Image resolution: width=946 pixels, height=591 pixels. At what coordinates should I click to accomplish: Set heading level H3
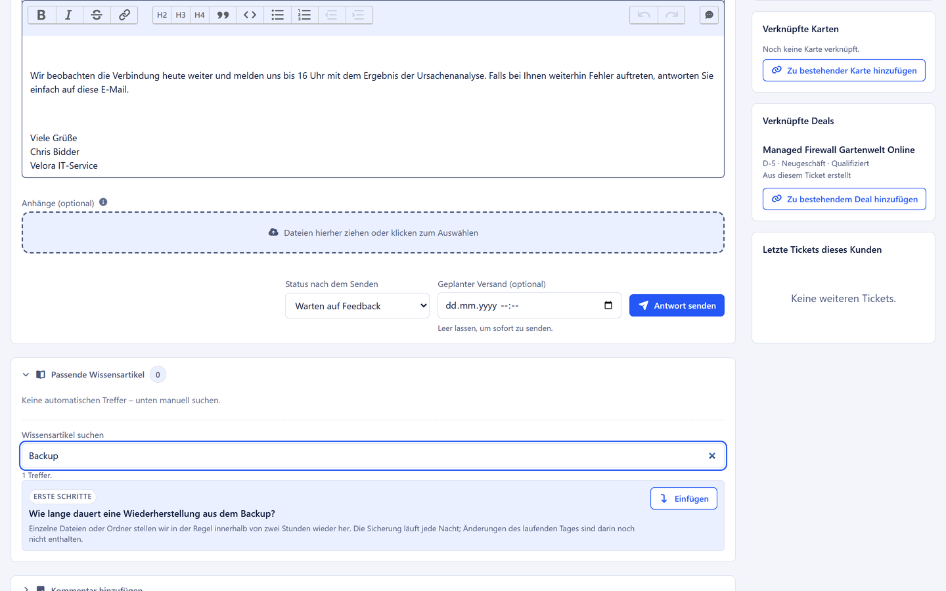click(181, 15)
